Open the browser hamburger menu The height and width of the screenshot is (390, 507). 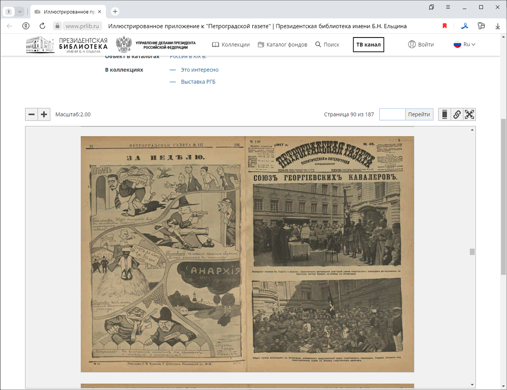click(448, 7)
